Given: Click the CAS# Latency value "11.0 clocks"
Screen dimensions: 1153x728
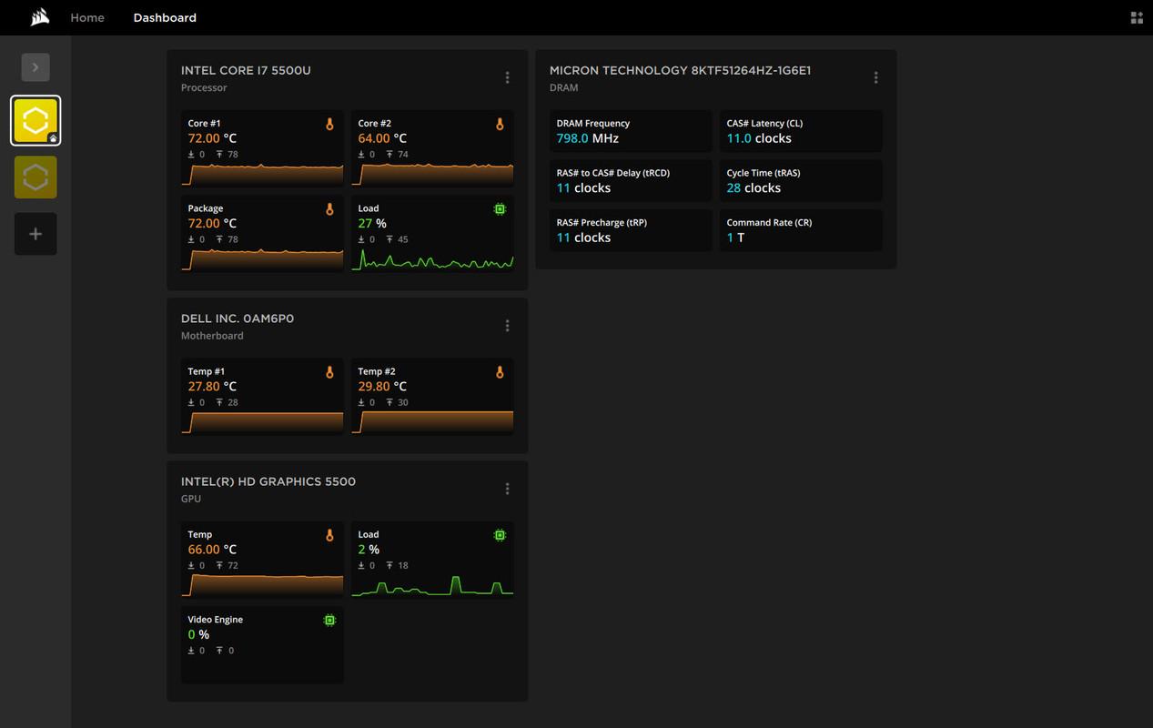Looking at the screenshot, I should coord(759,138).
